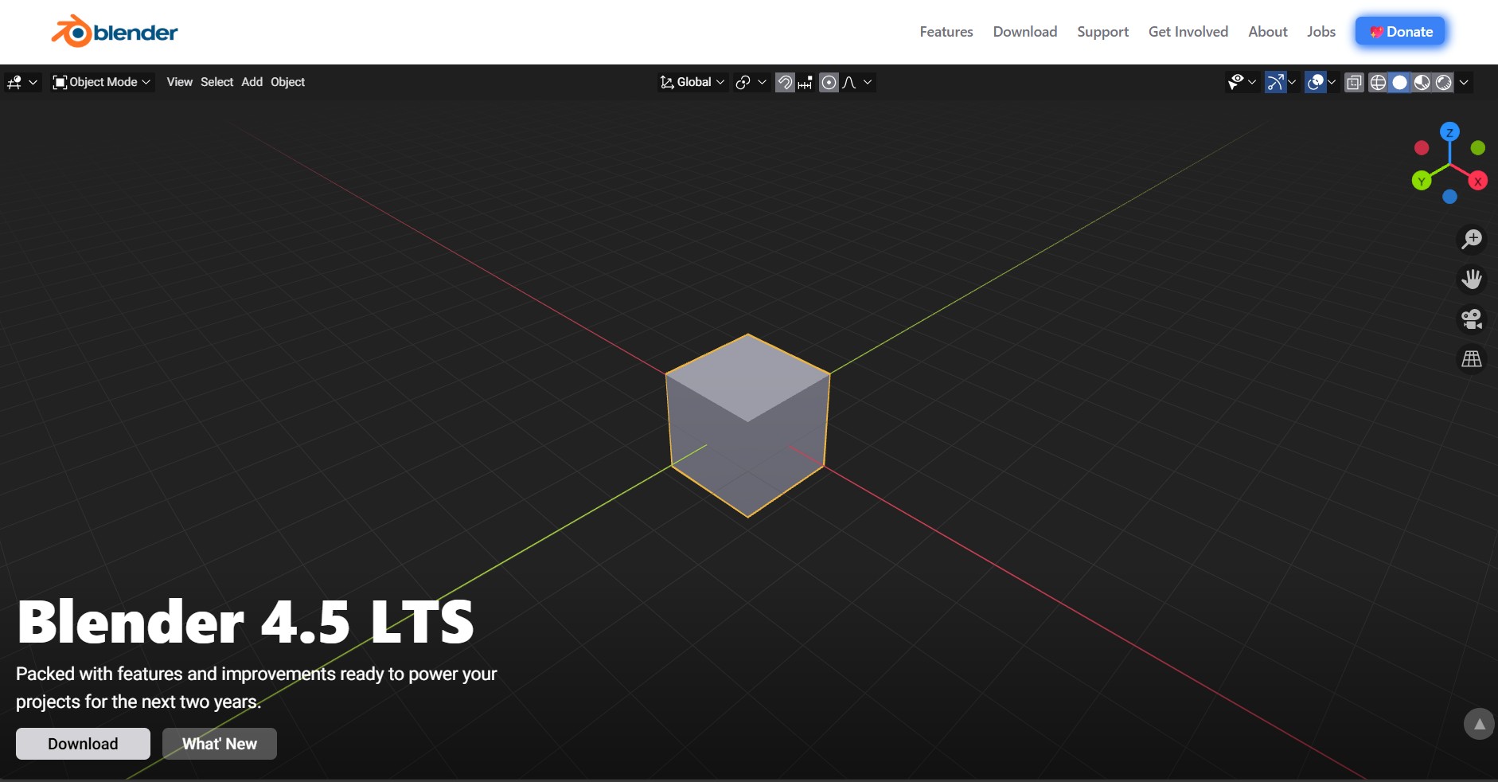Click the perspective/orthographic grid icon
Viewport: 1498px width, 782px height.
click(1472, 359)
